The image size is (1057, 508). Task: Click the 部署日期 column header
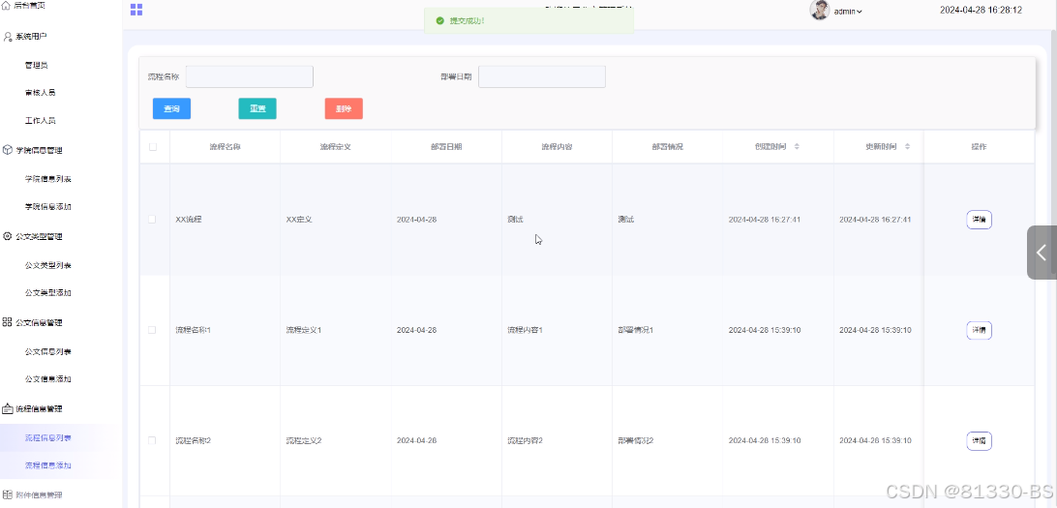[446, 146]
